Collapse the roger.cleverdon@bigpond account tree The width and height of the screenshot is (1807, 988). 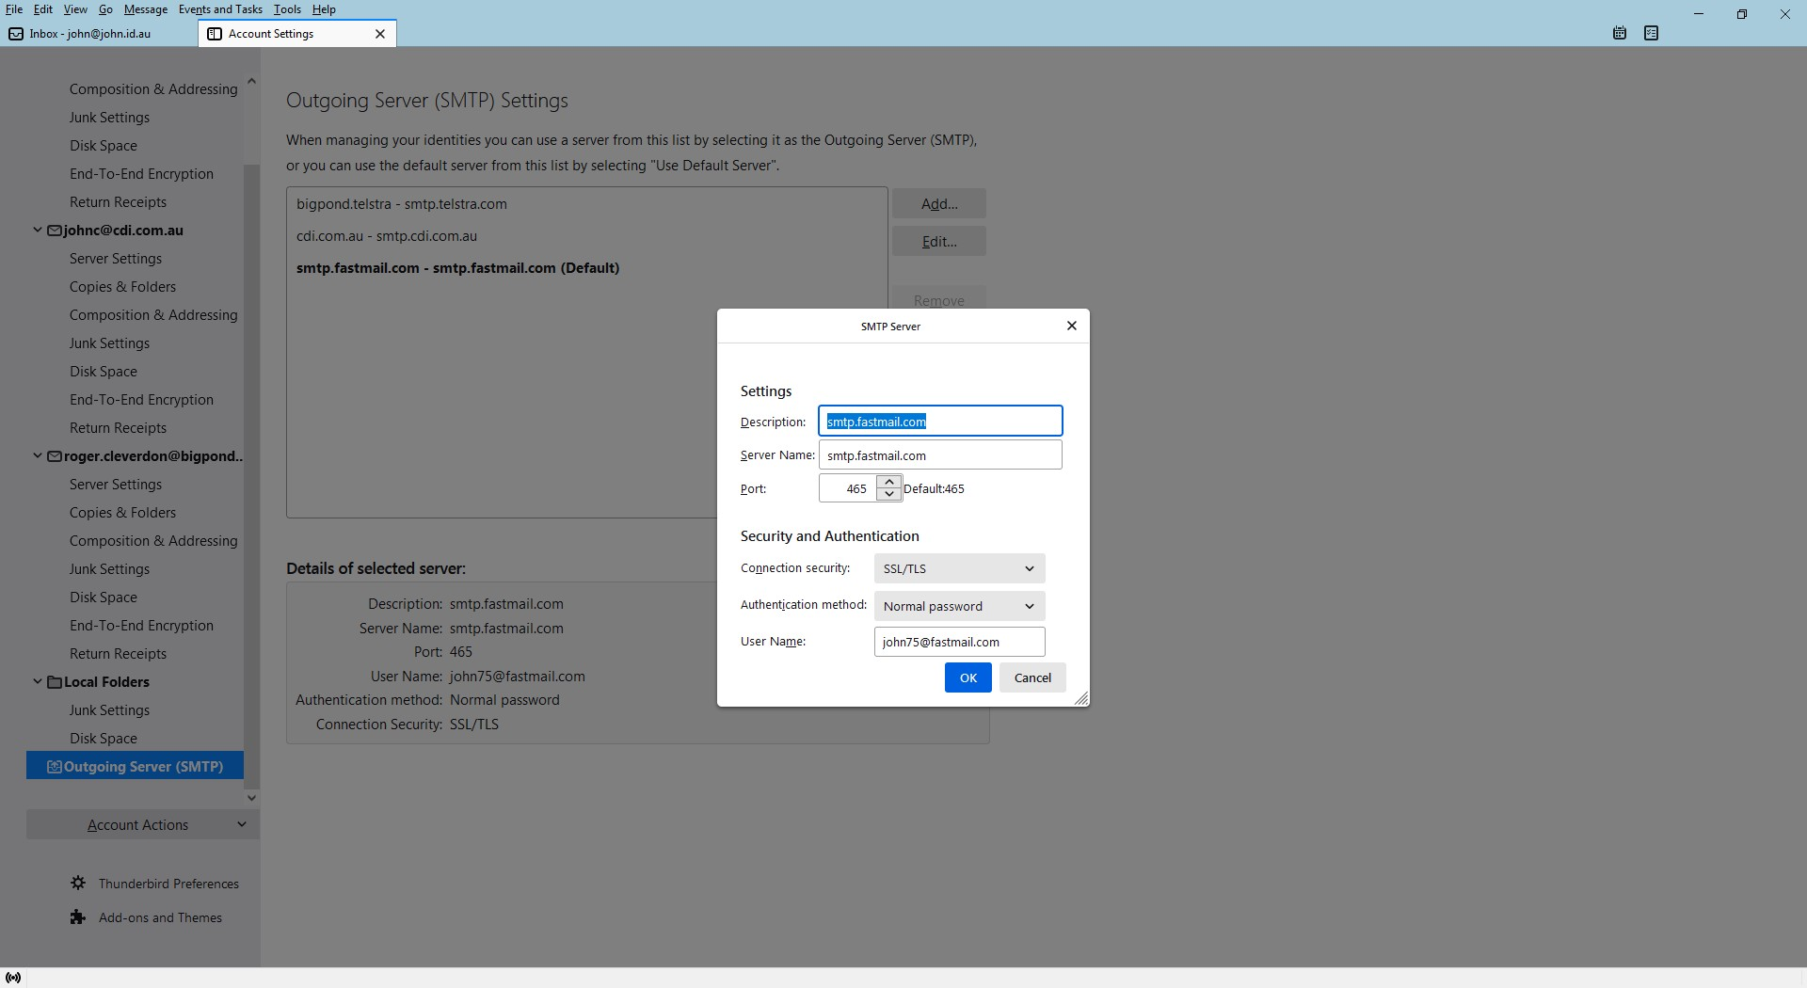[38, 456]
